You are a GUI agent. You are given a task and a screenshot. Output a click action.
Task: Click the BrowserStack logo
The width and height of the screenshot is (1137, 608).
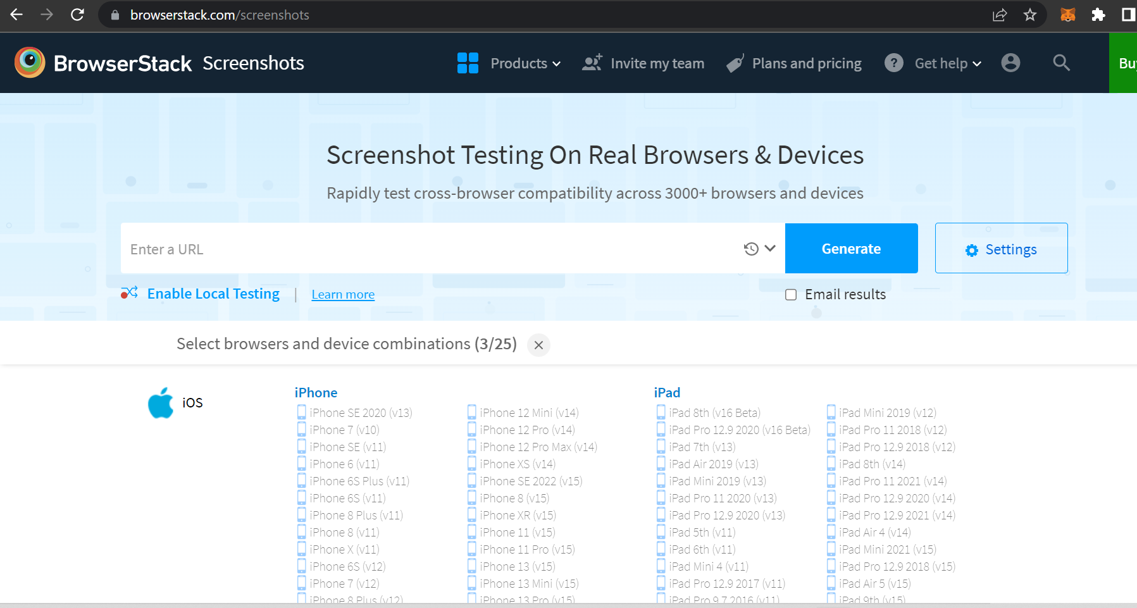click(x=30, y=63)
